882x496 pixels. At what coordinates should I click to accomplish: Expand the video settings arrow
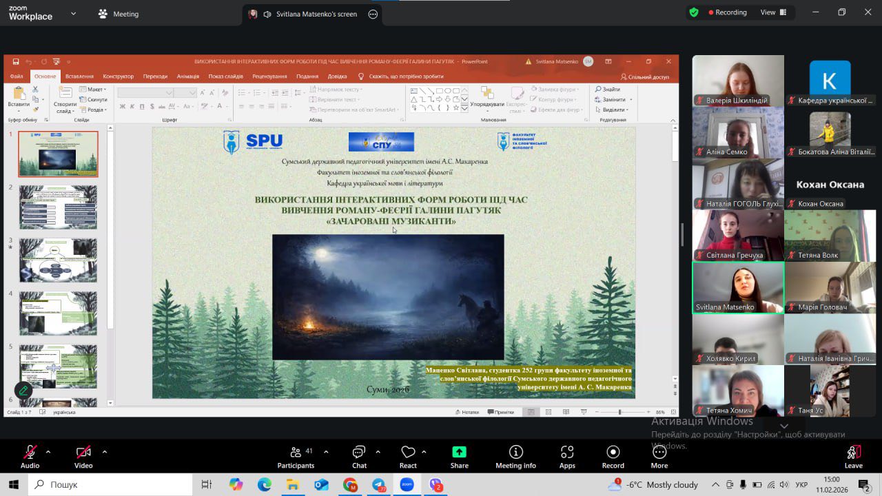(105, 452)
